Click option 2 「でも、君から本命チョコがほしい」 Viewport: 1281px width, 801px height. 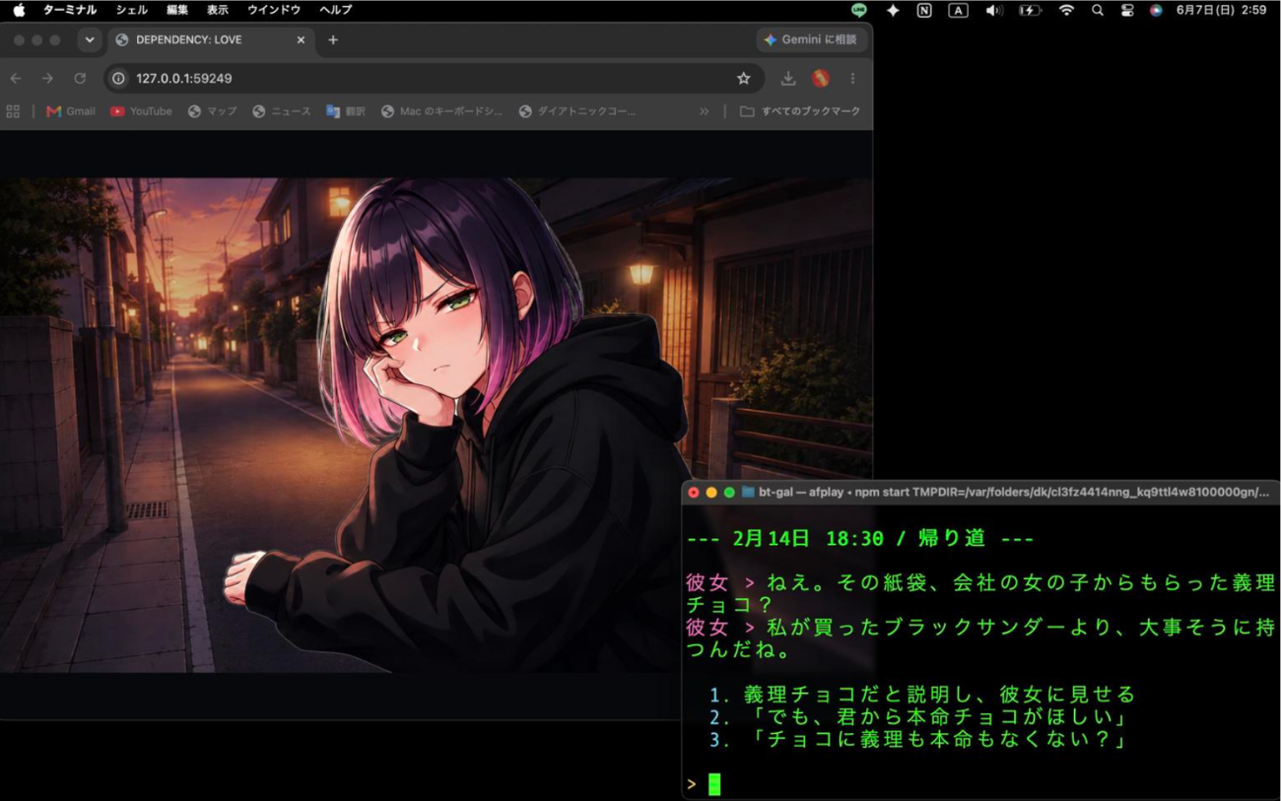point(918,717)
